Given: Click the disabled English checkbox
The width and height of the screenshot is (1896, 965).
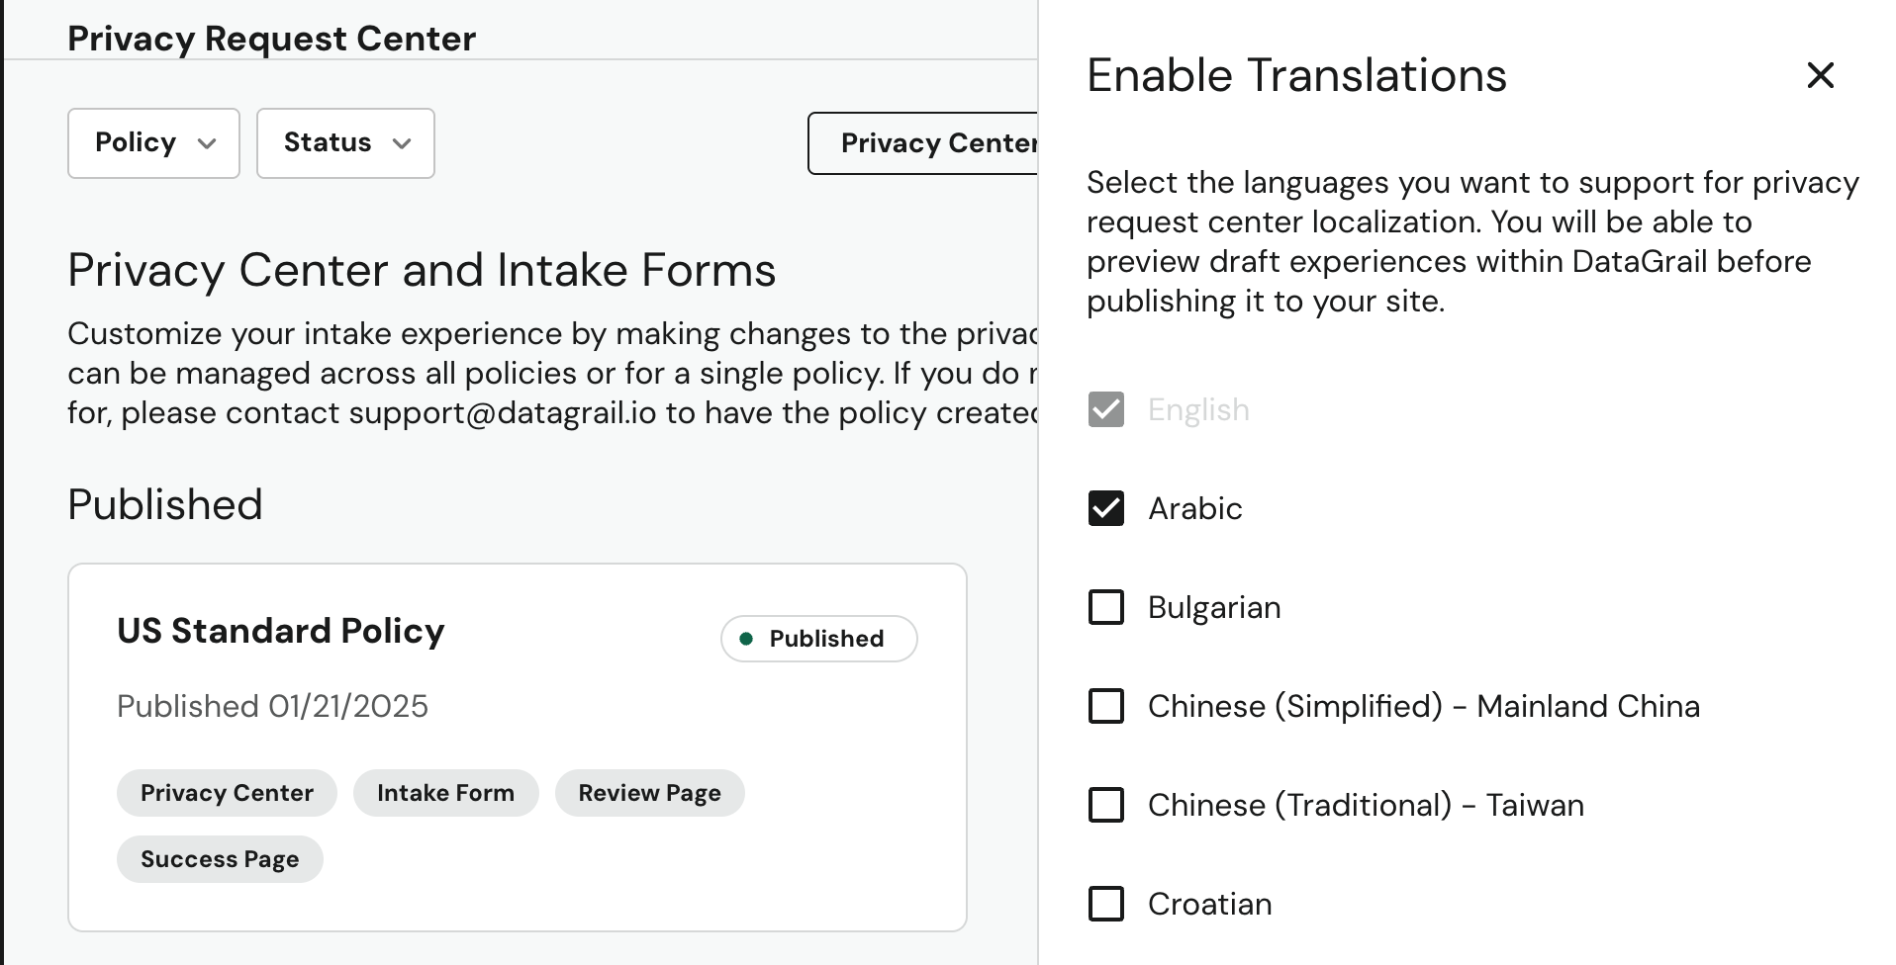Looking at the screenshot, I should pos(1105,409).
